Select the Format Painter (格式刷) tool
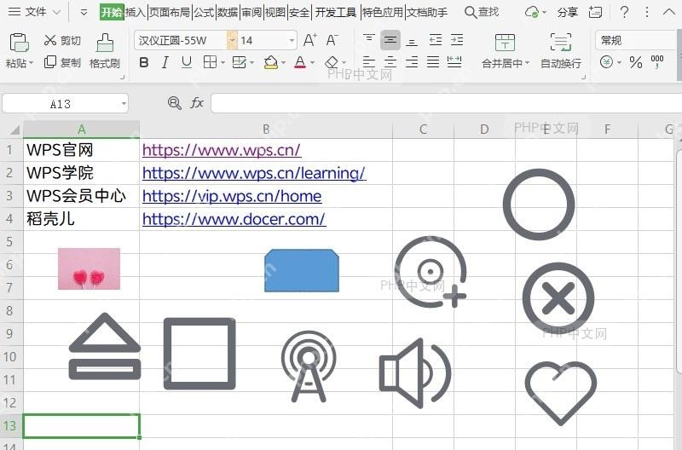This screenshot has width=682, height=450. (105, 51)
